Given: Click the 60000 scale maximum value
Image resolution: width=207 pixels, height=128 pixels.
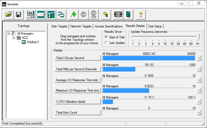Looking at the screenshot, I should pos(192,54).
